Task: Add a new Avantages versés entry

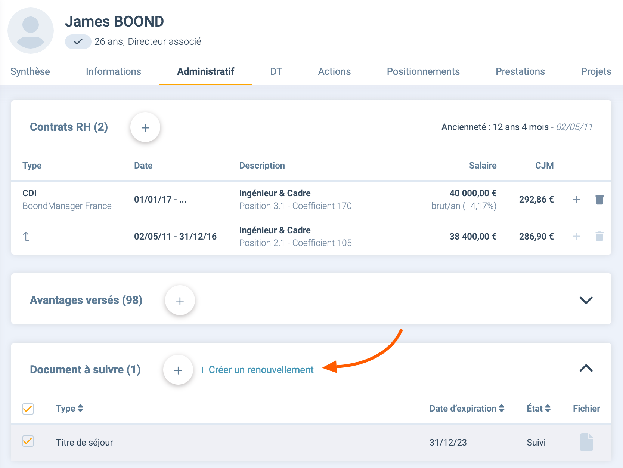Action: coord(180,301)
